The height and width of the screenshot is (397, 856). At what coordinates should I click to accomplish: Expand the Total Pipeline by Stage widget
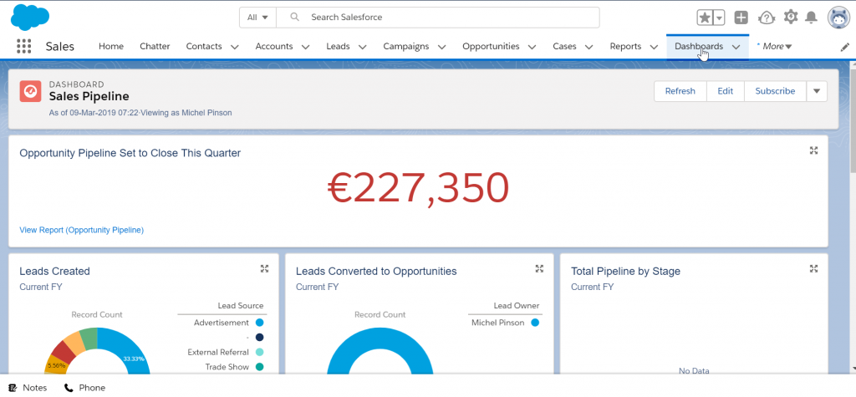[x=813, y=268]
